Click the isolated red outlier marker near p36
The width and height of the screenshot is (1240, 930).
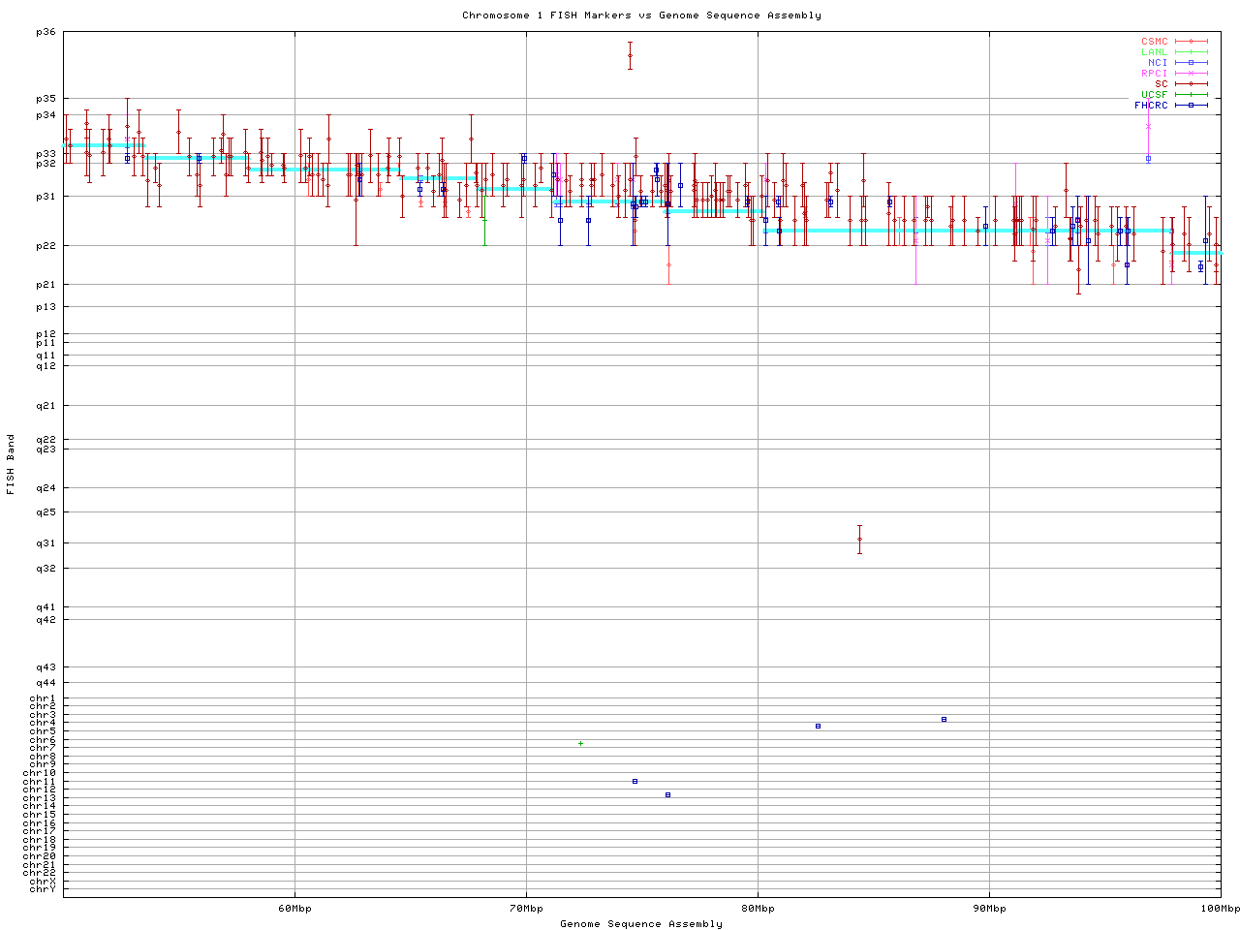pos(630,55)
